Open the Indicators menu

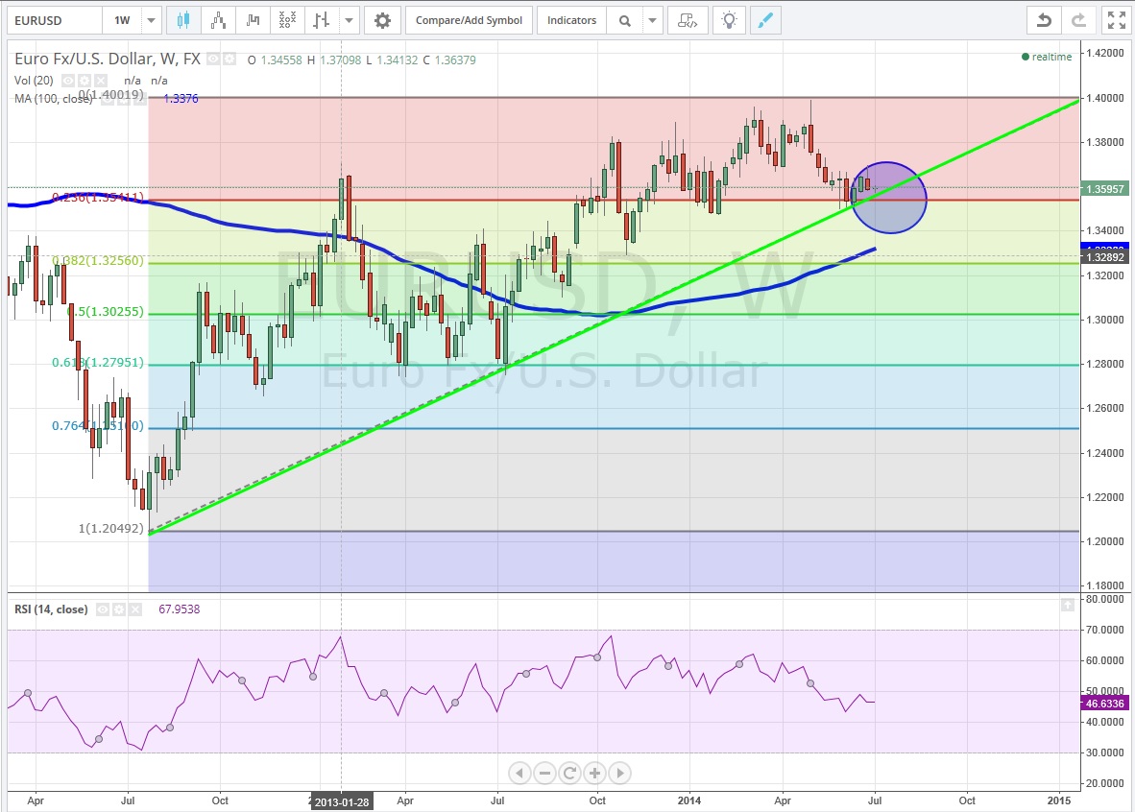(571, 20)
